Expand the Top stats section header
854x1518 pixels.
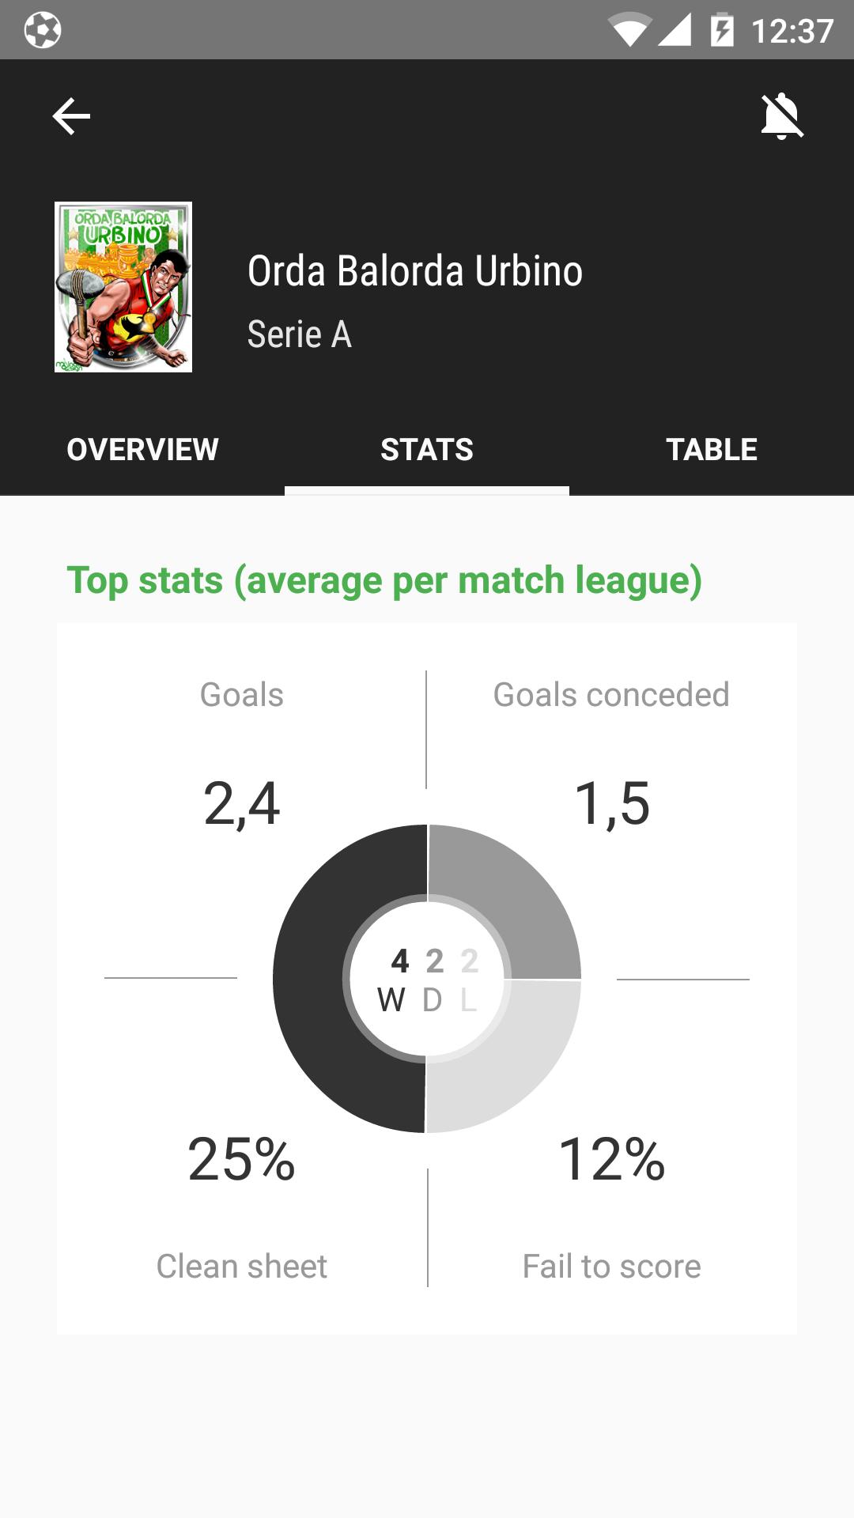[x=384, y=580]
